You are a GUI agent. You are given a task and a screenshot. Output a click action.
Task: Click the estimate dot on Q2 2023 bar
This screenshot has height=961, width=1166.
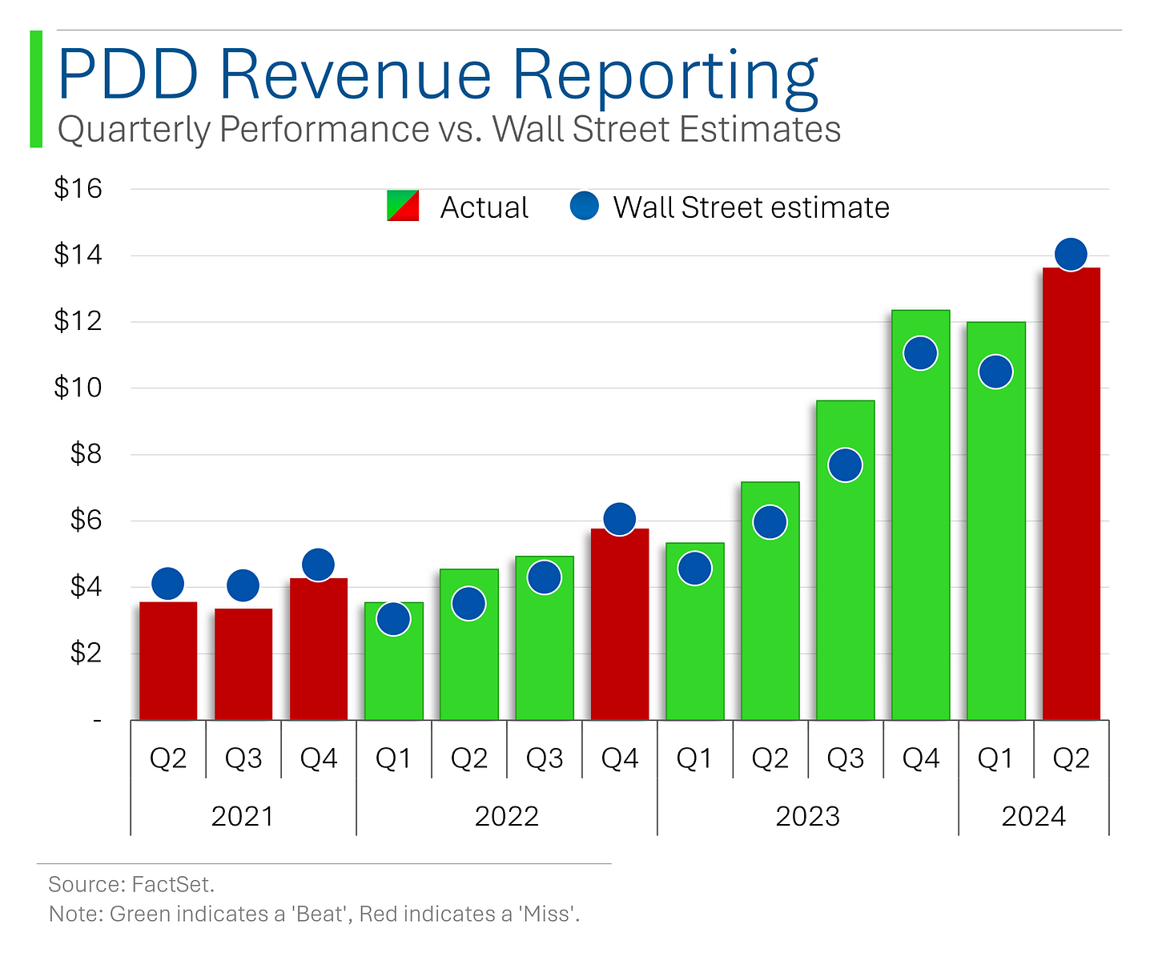click(x=770, y=522)
